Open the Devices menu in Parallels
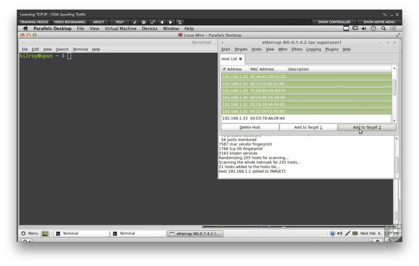Image resolution: width=419 pixels, height=266 pixels. (x=150, y=29)
